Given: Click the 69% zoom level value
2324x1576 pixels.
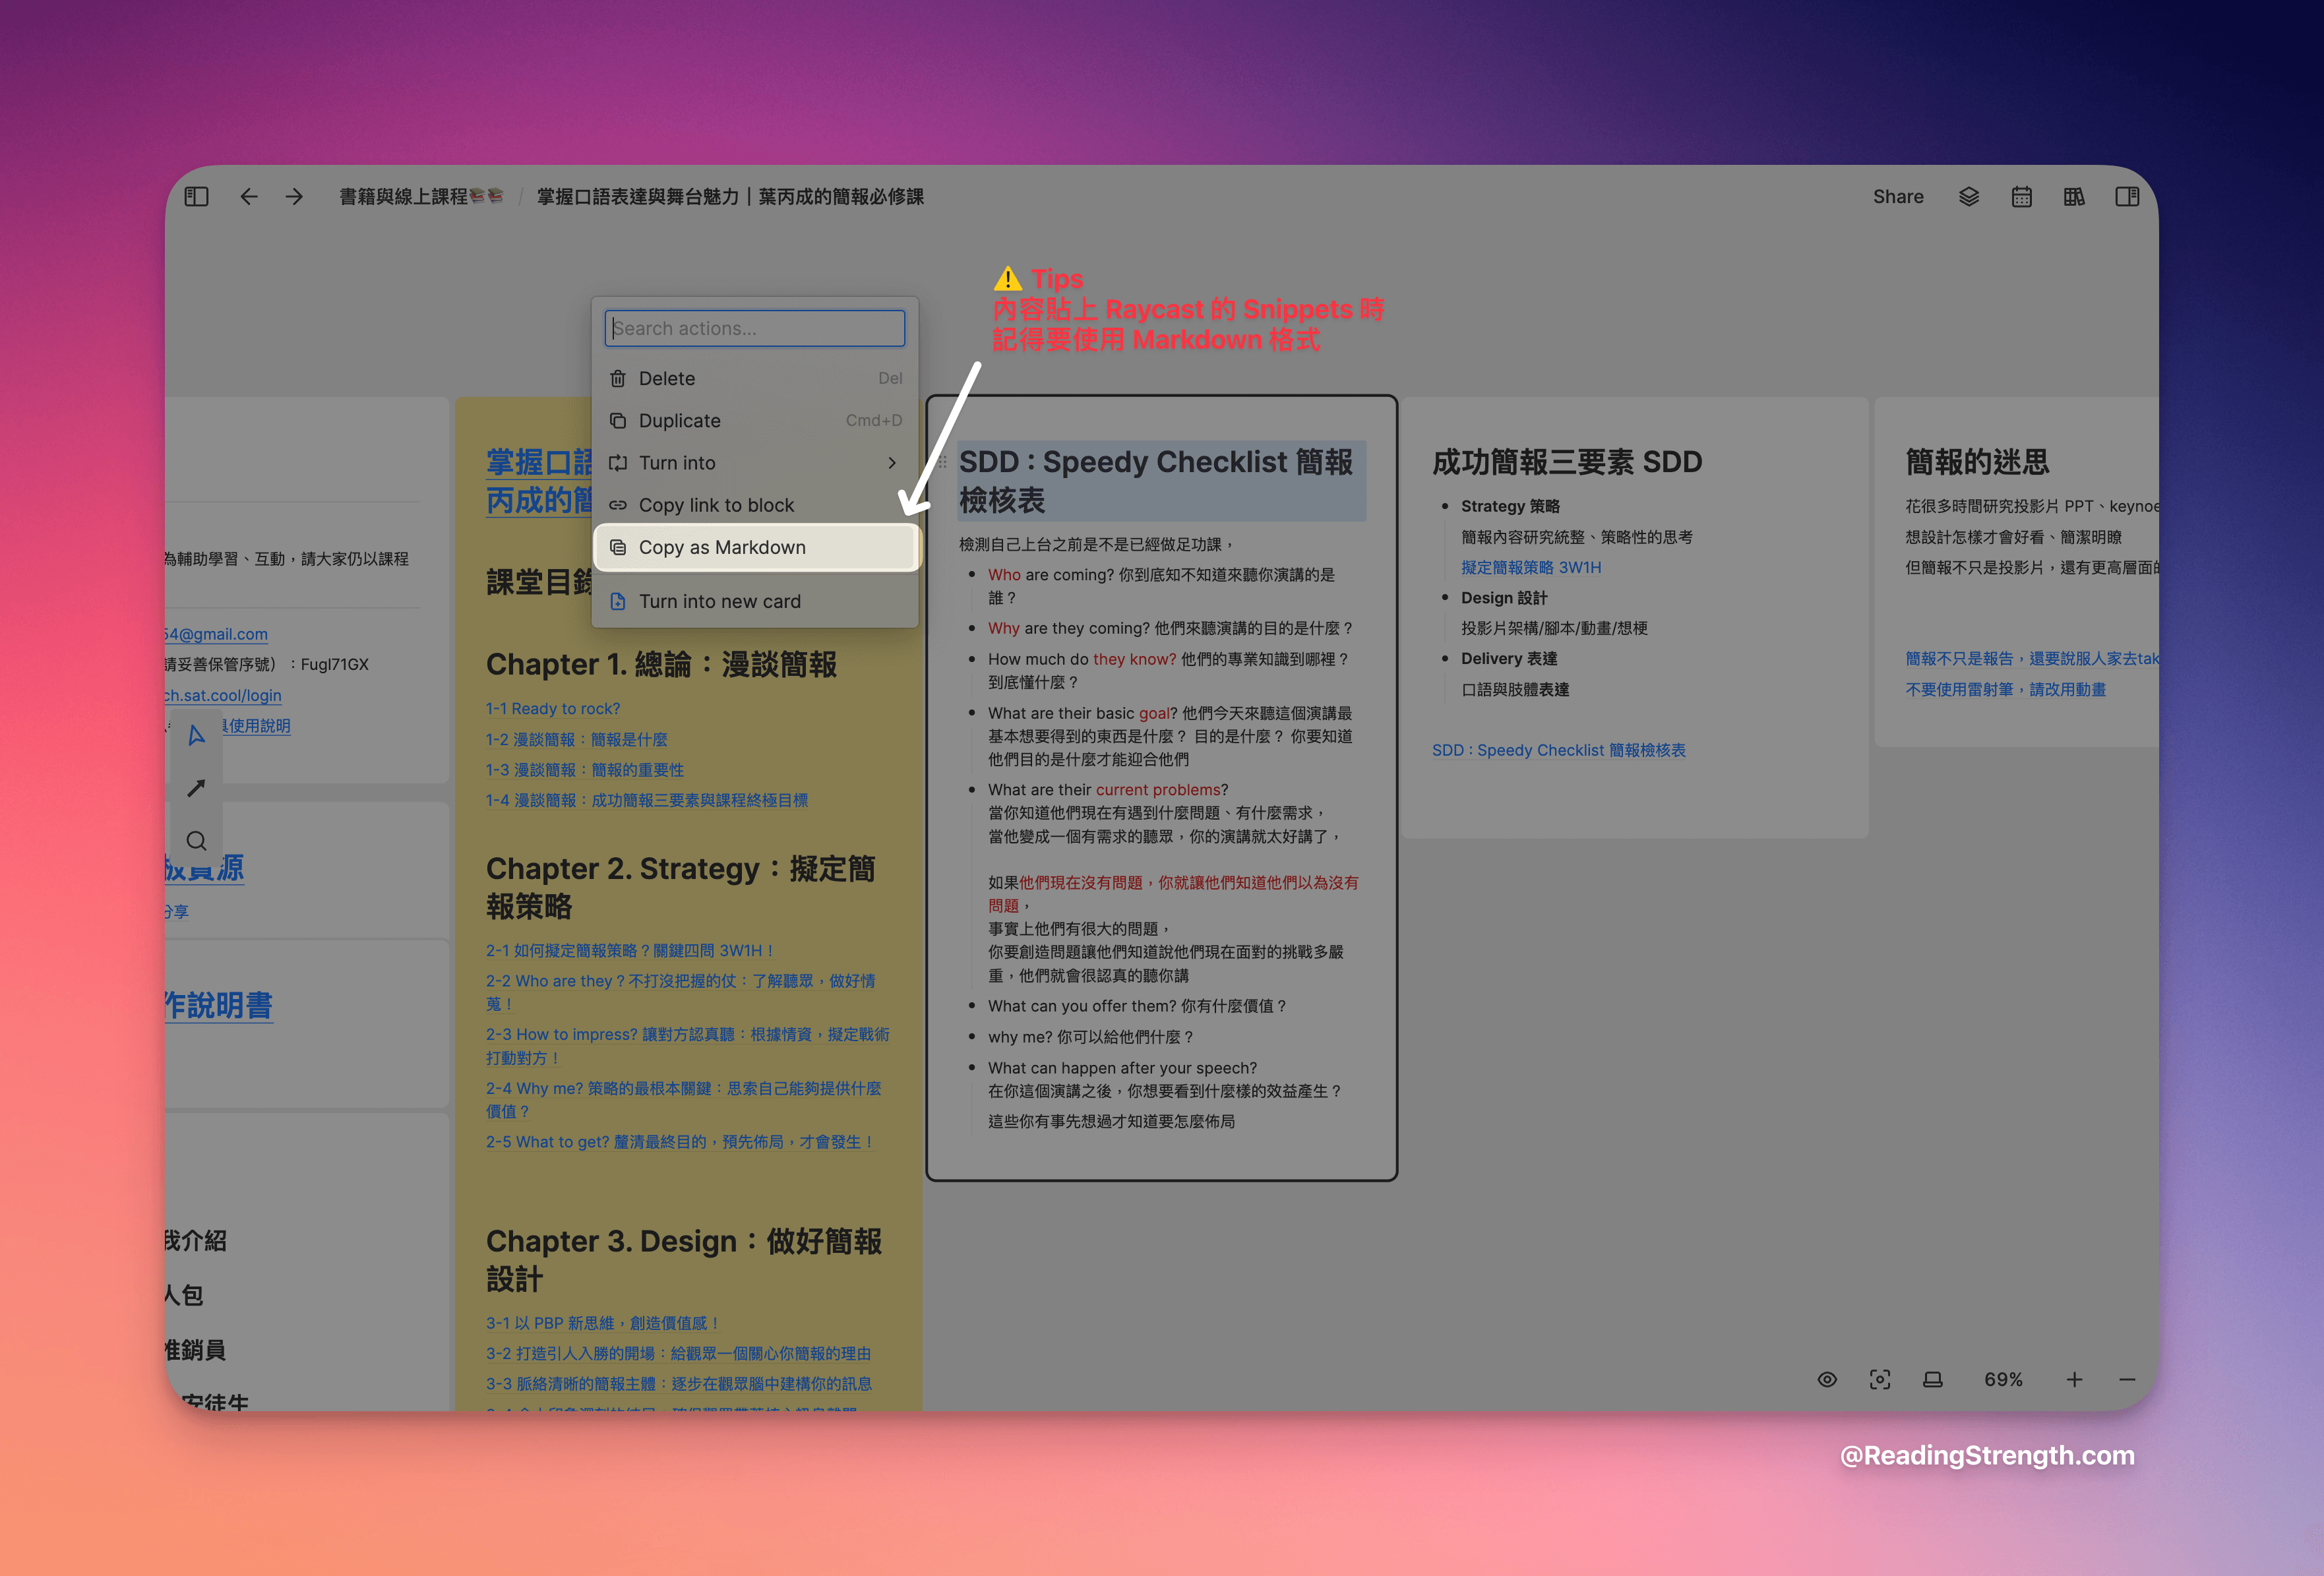Looking at the screenshot, I should [2003, 1379].
